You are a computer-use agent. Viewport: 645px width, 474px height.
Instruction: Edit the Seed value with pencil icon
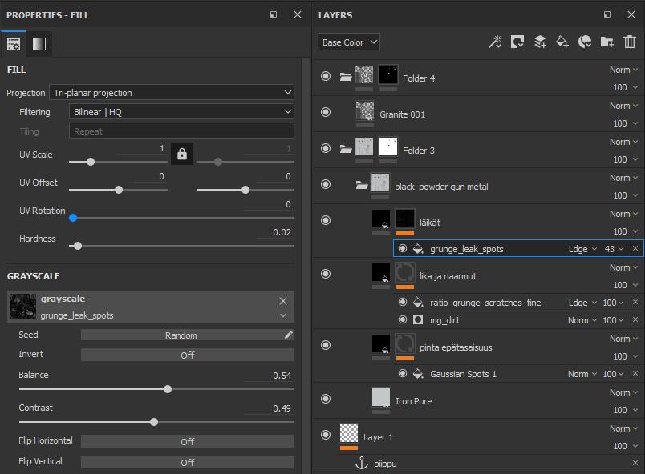289,335
